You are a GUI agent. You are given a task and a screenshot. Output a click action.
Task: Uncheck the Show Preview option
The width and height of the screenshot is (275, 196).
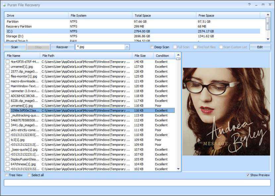(x=248, y=175)
